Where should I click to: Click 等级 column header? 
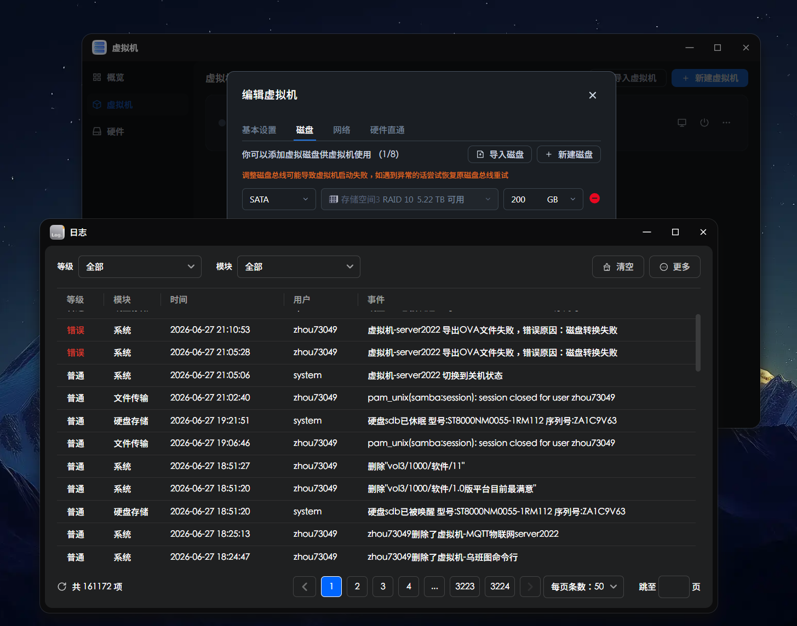click(x=76, y=299)
